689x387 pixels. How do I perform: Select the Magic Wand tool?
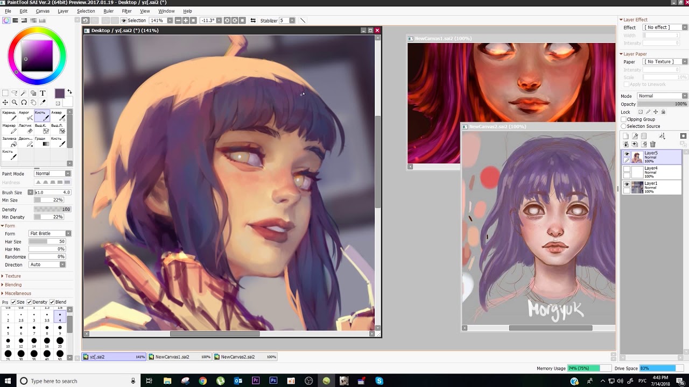[23, 94]
